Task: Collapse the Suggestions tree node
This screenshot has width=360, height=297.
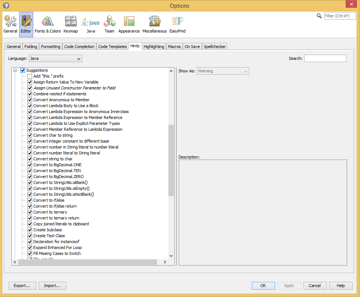Action: tap(15, 70)
